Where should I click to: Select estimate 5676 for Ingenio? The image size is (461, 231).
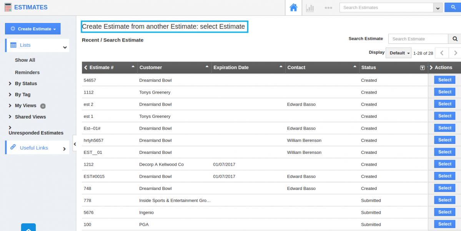coord(444,212)
